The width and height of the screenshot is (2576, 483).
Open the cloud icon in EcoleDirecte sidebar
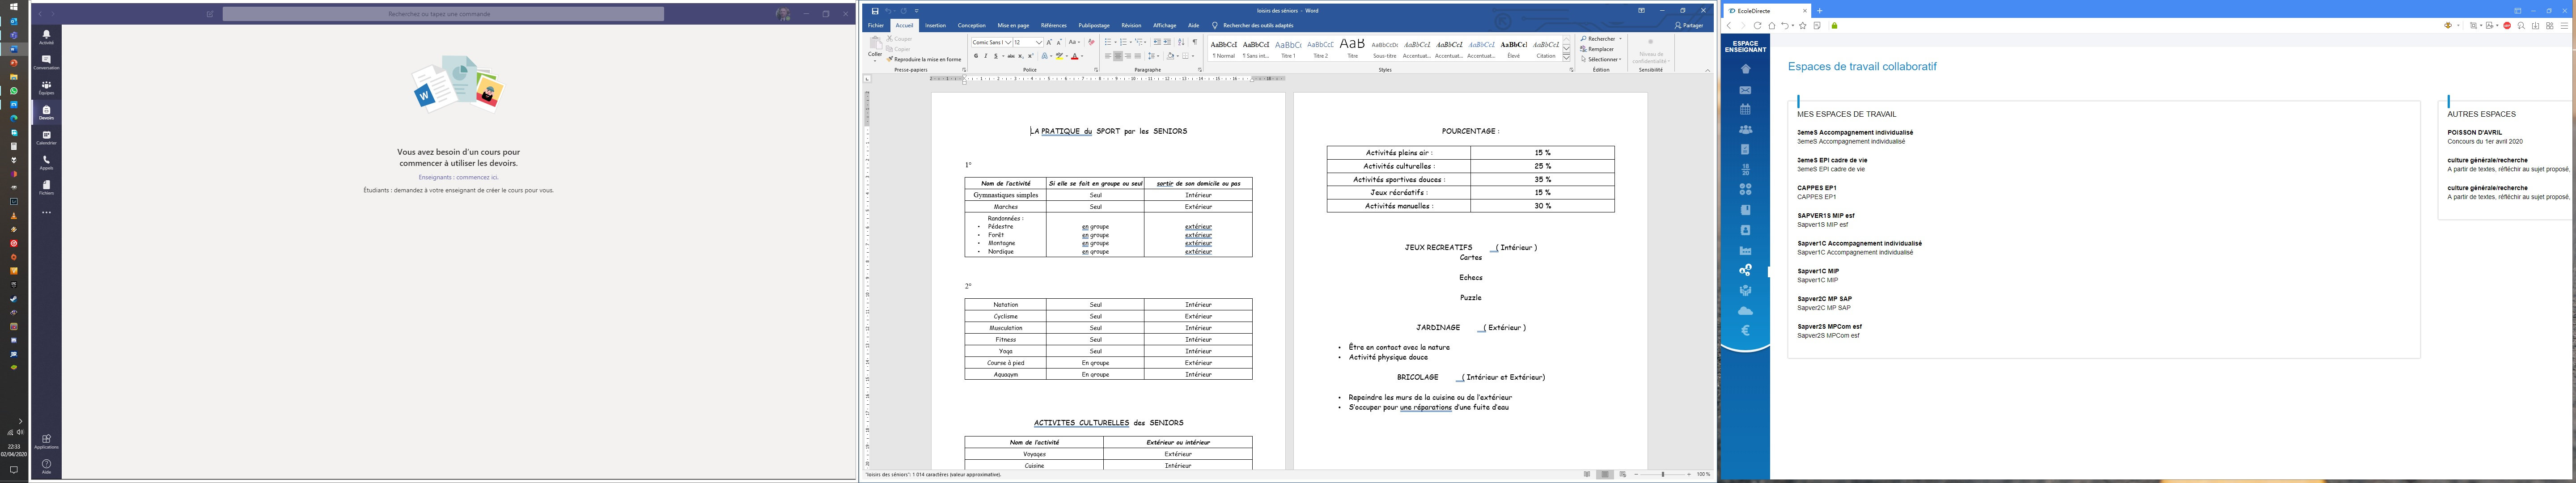[x=1745, y=311]
